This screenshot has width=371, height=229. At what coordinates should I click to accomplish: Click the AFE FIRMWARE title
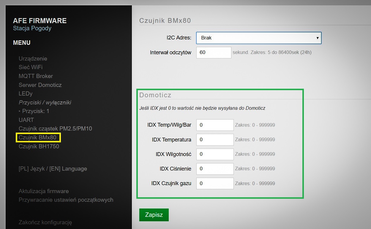pyautogui.click(x=40, y=21)
